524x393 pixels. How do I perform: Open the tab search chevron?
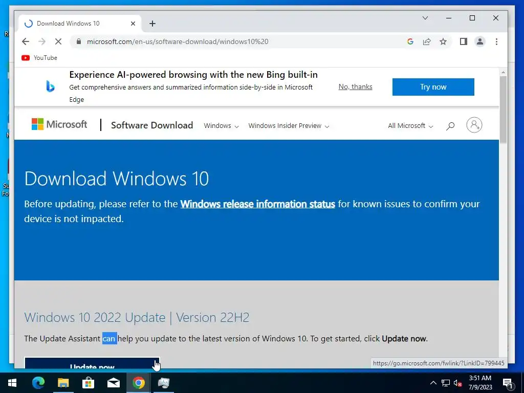click(x=425, y=18)
